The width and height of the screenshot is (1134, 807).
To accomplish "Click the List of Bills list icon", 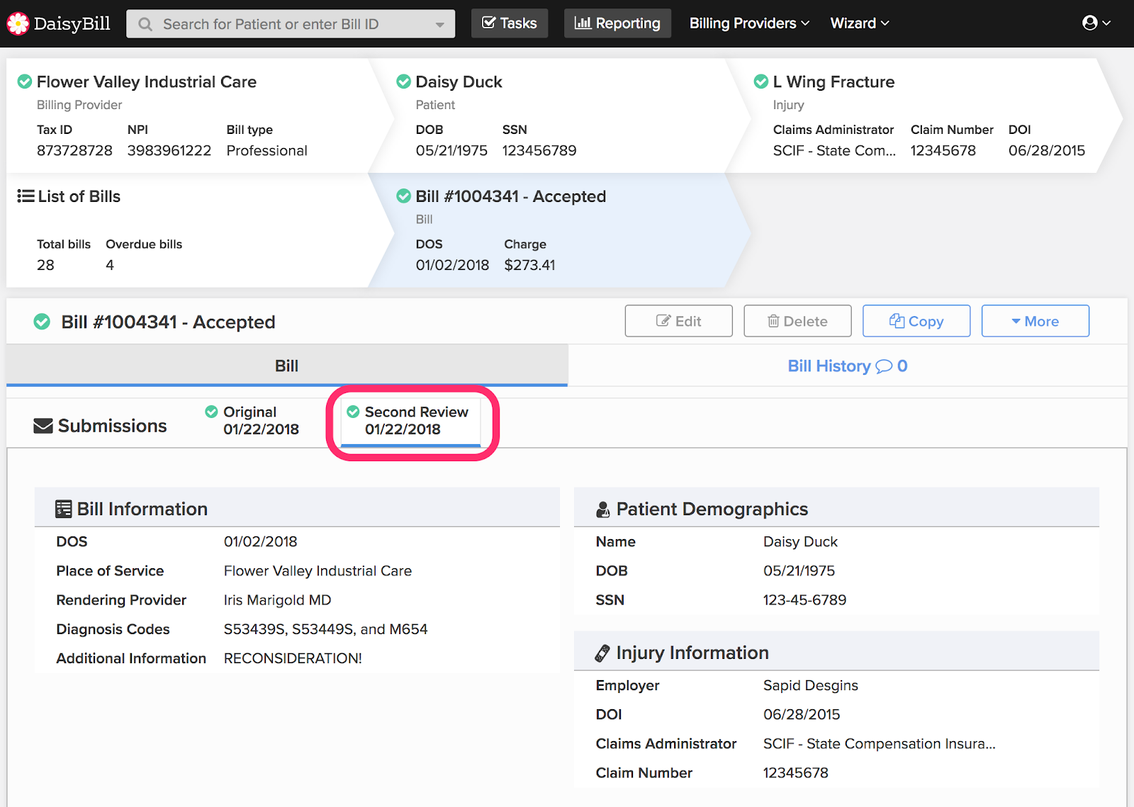I will coord(26,196).
